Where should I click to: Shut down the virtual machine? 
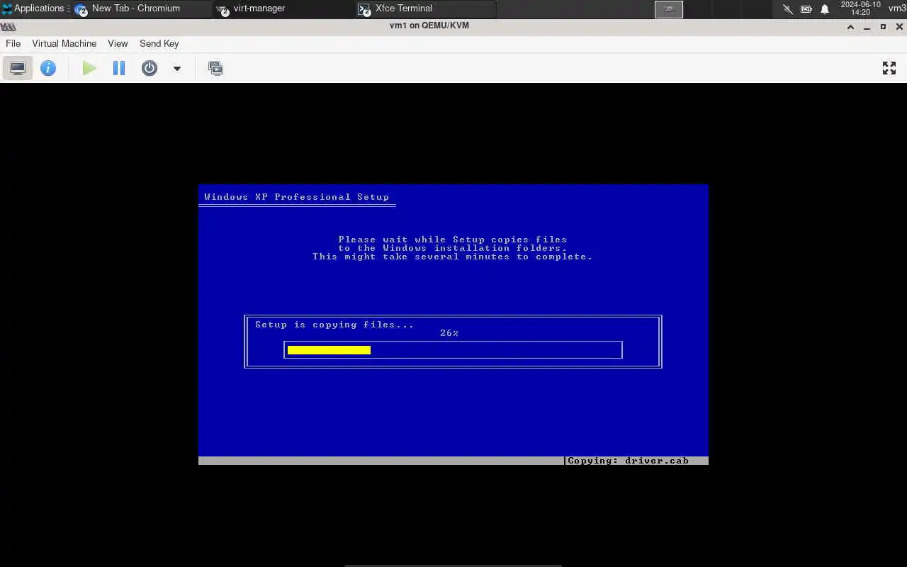point(150,68)
